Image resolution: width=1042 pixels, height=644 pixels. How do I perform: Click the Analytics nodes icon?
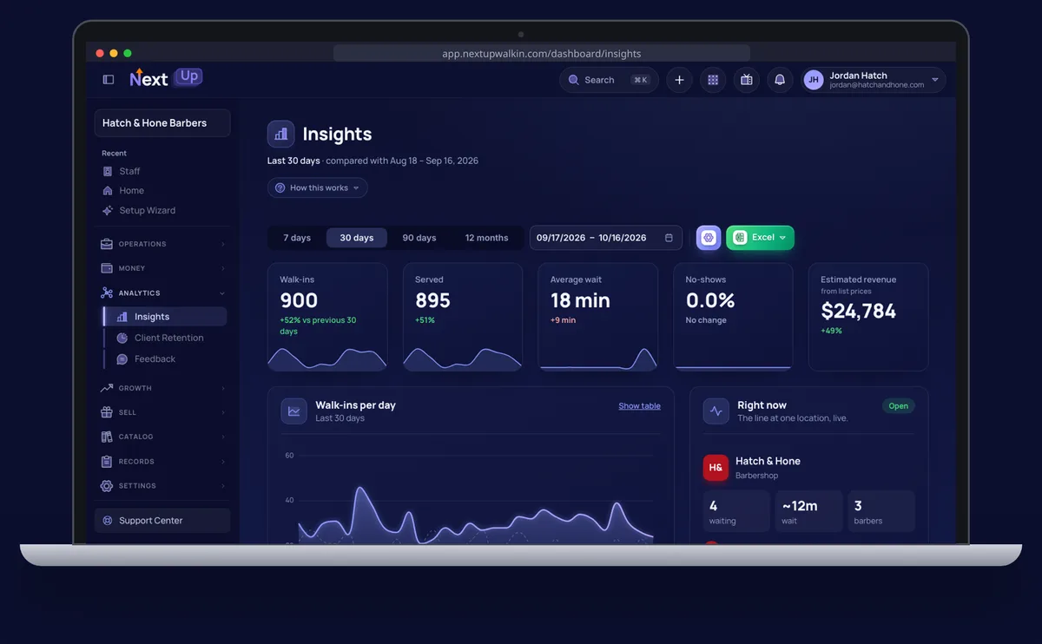107,293
